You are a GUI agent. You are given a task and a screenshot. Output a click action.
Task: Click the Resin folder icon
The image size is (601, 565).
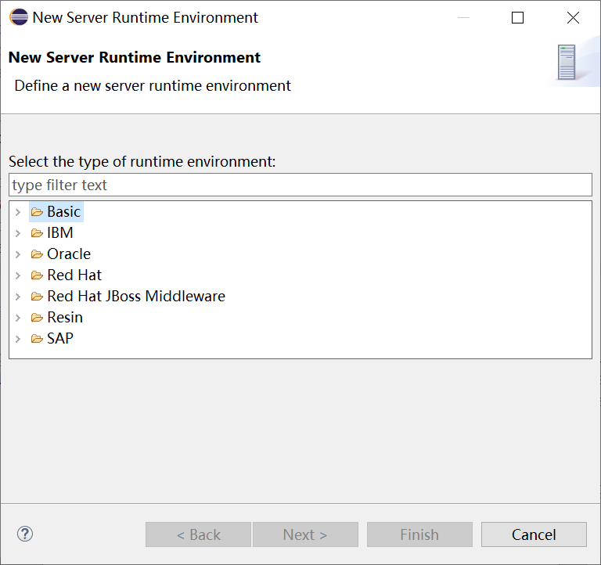37,318
